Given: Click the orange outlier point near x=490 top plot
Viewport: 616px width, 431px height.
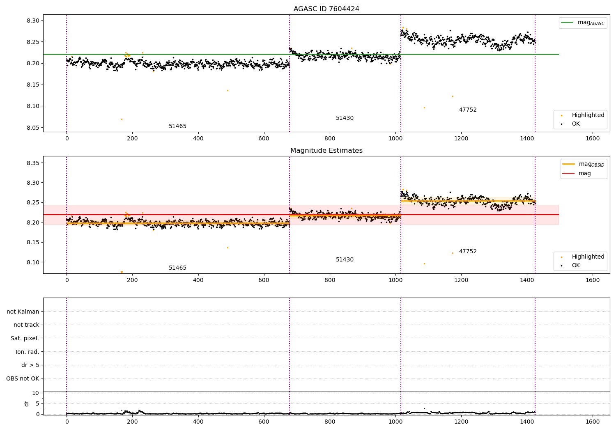Looking at the screenshot, I should click(x=228, y=90).
